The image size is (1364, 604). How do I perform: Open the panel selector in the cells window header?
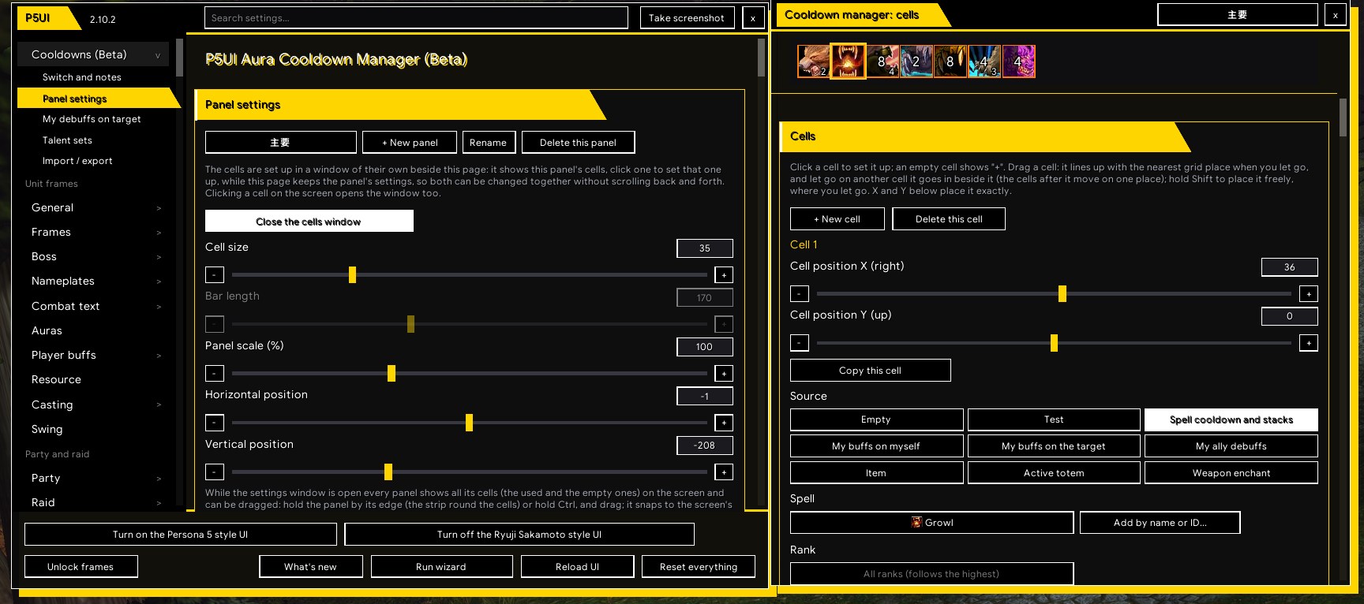[1238, 15]
